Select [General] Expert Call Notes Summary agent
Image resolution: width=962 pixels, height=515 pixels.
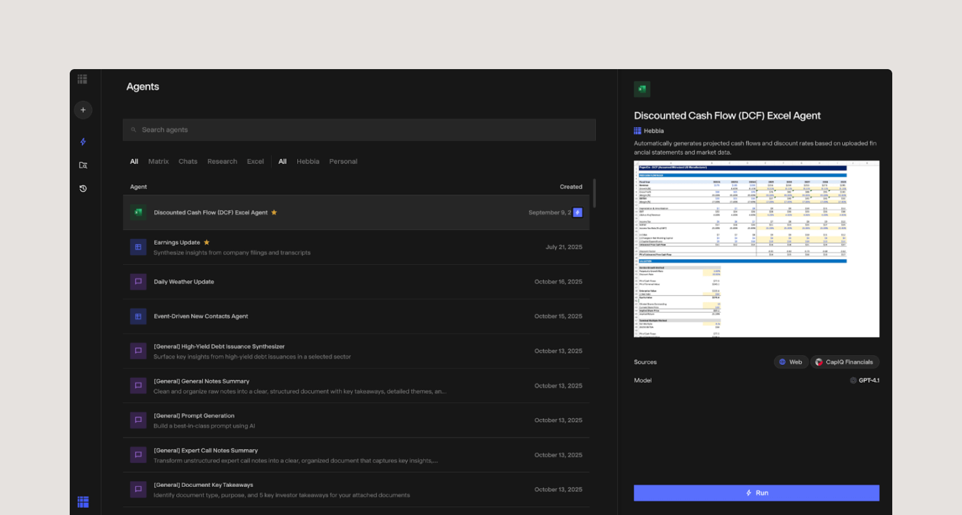(x=356, y=455)
